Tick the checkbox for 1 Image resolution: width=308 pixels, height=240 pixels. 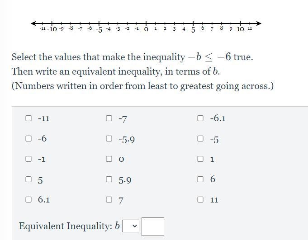pos(200,159)
